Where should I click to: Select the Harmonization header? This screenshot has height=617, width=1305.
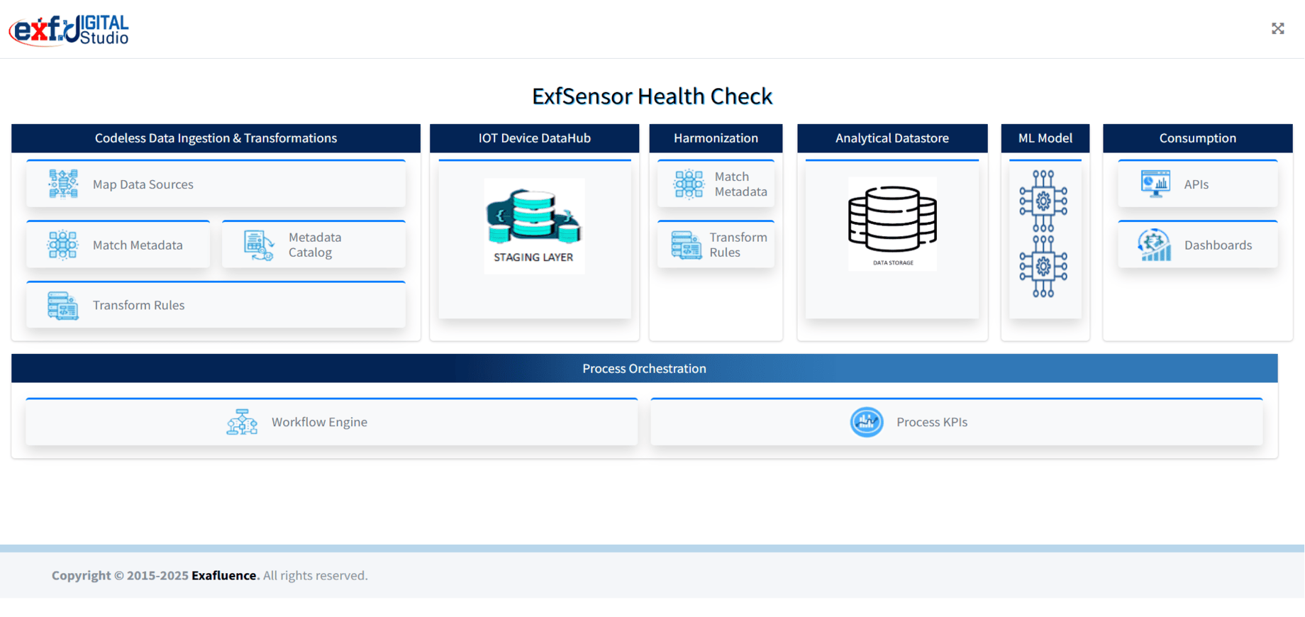pos(716,138)
